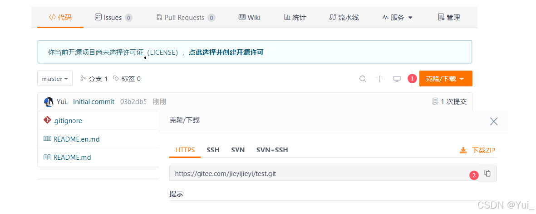Screen dimensions: 536x214
Task: View 1 次提交 commit history
Action: [449, 101]
